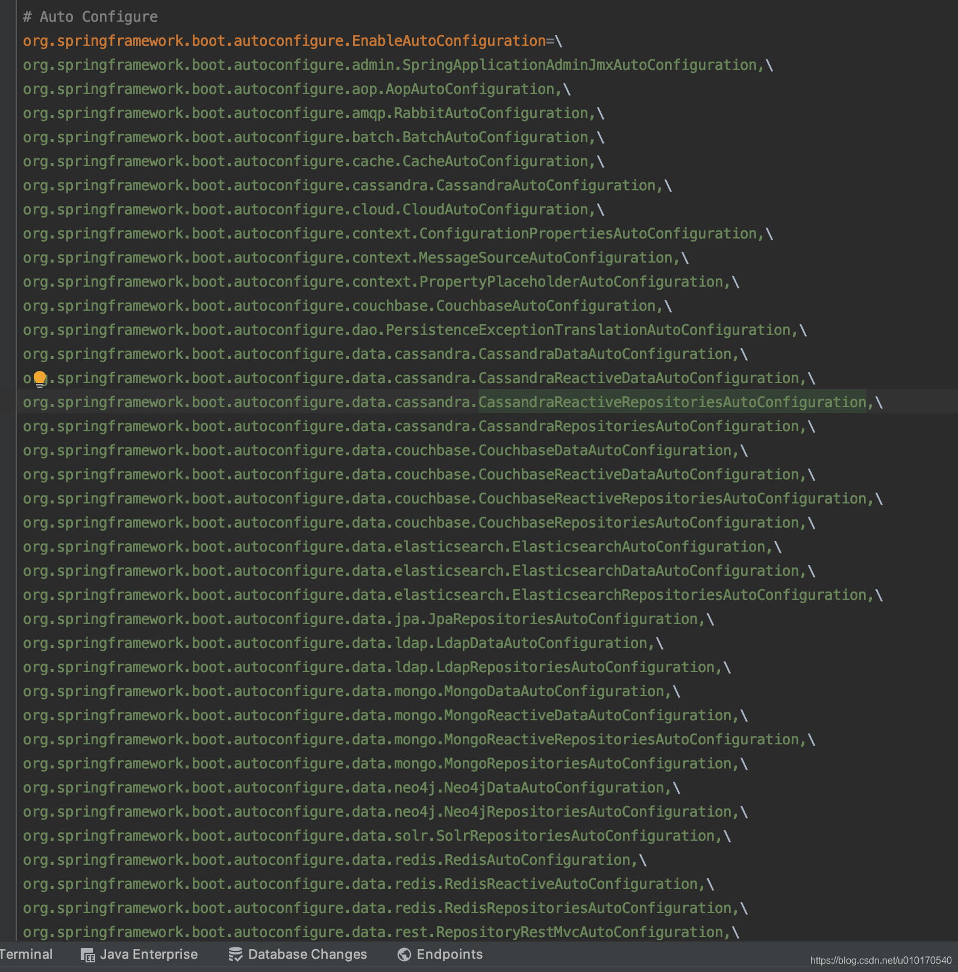This screenshot has width=958, height=972.
Task: Click highlighted CassandraReactiveRepositoriesAutoConfiguration text
Action: (672, 402)
